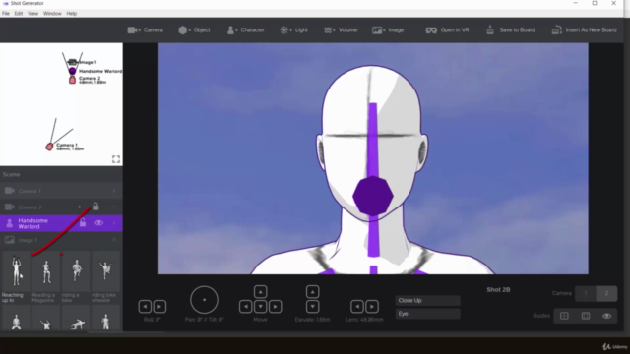Select Handsome Warlord row in Scene list
The height and width of the screenshot is (354, 630).
pos(61,223)
